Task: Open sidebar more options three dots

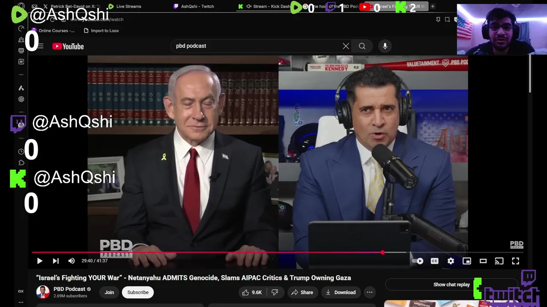Action: pos(21,302)
